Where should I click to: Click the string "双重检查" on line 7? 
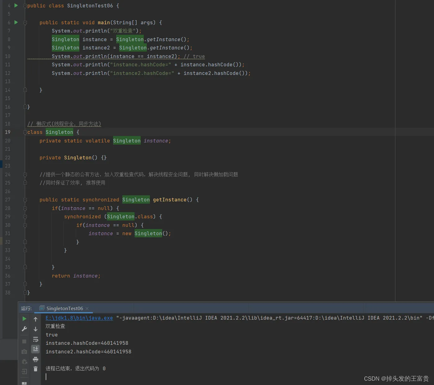point(123,31)
